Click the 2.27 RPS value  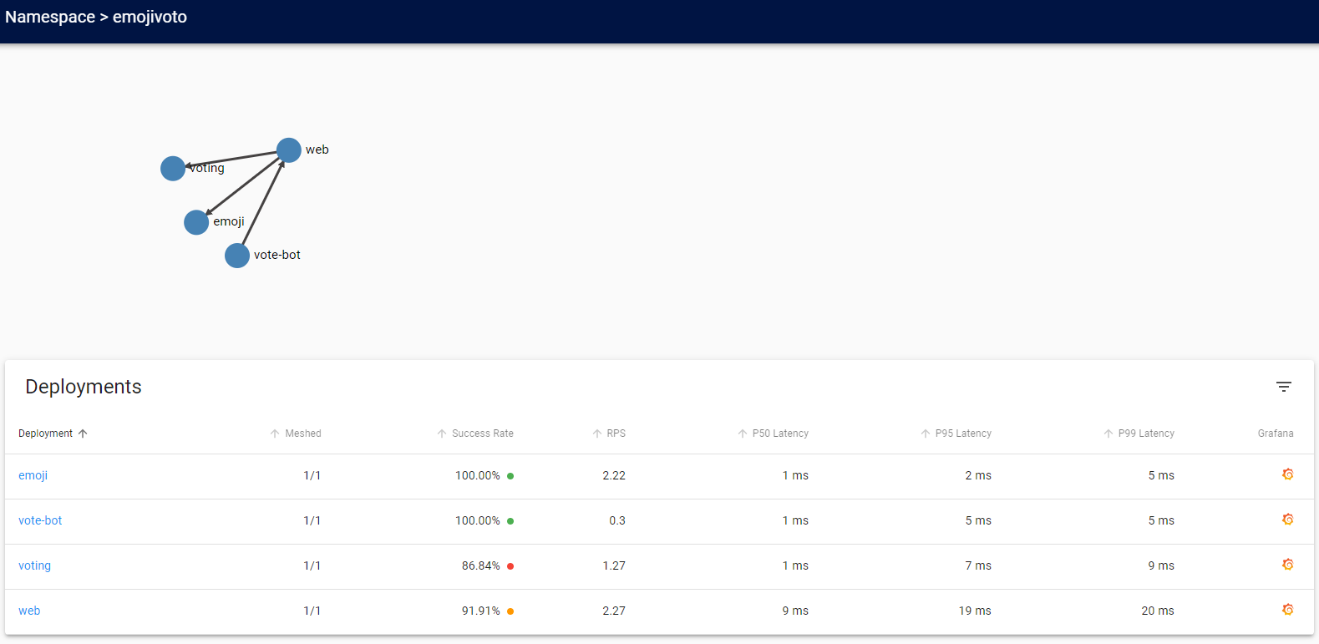click(x=614, y=611)
